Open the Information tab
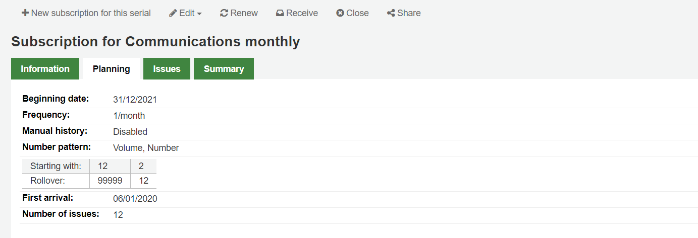698x238 pixels. click(x=45, y=69)
